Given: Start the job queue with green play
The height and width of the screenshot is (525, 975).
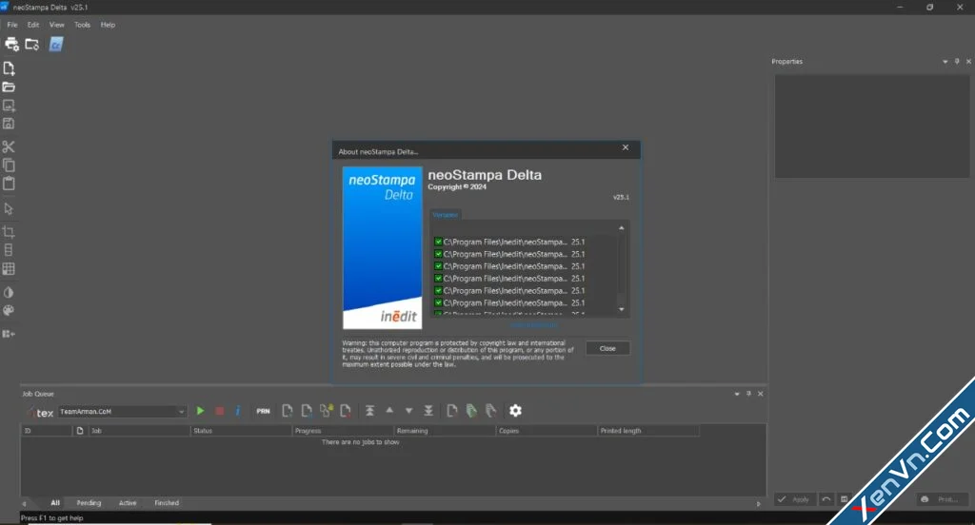Looking at the screenshot, I should point(200,411).
